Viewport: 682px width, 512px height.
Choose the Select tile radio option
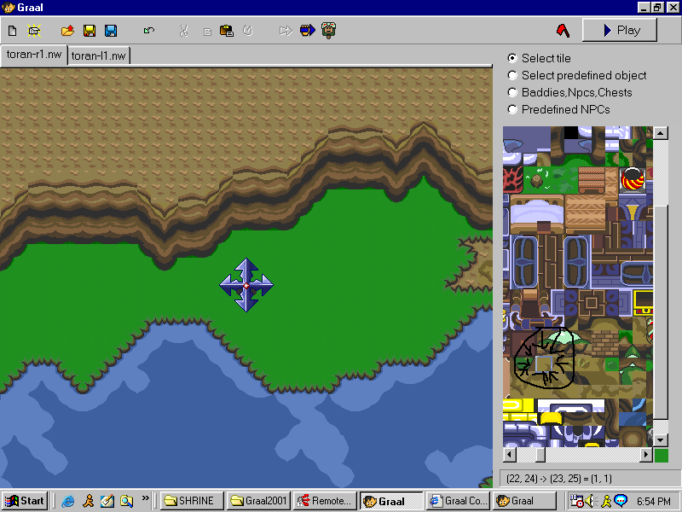tap(539, 58)
